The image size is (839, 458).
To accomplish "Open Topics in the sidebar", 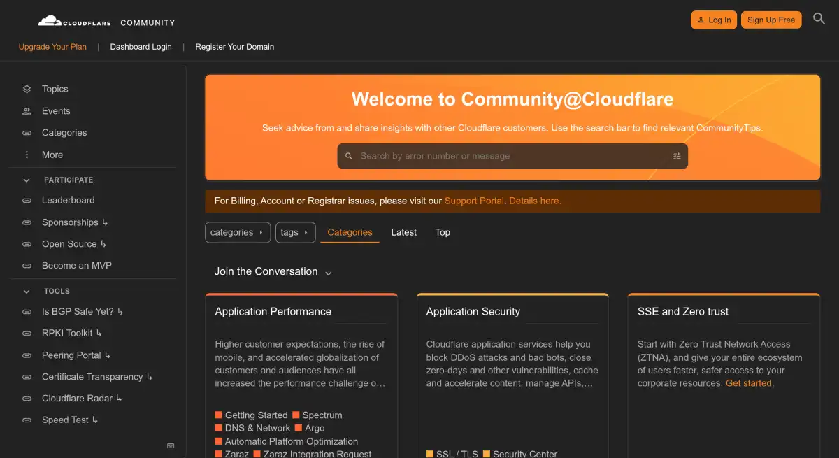I will [x=55, y=89].
